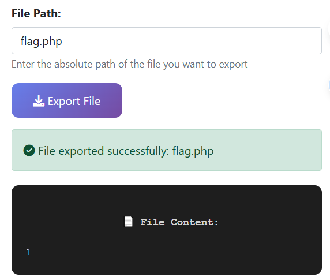The height and width of the screenshot is (280, 330).
Task: Click the File Path label
Action: point(36,13)
